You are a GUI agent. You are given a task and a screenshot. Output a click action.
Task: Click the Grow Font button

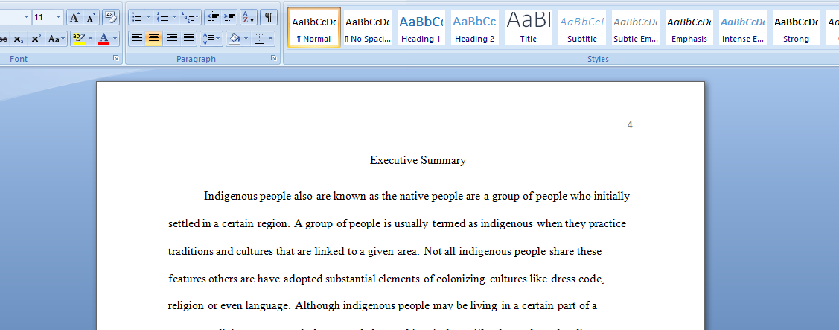pos(75,18)
